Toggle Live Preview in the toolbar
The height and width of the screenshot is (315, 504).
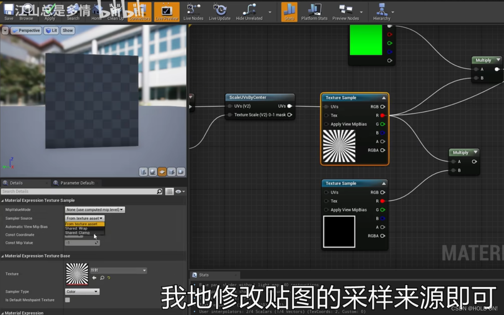(x=167, y=12)
